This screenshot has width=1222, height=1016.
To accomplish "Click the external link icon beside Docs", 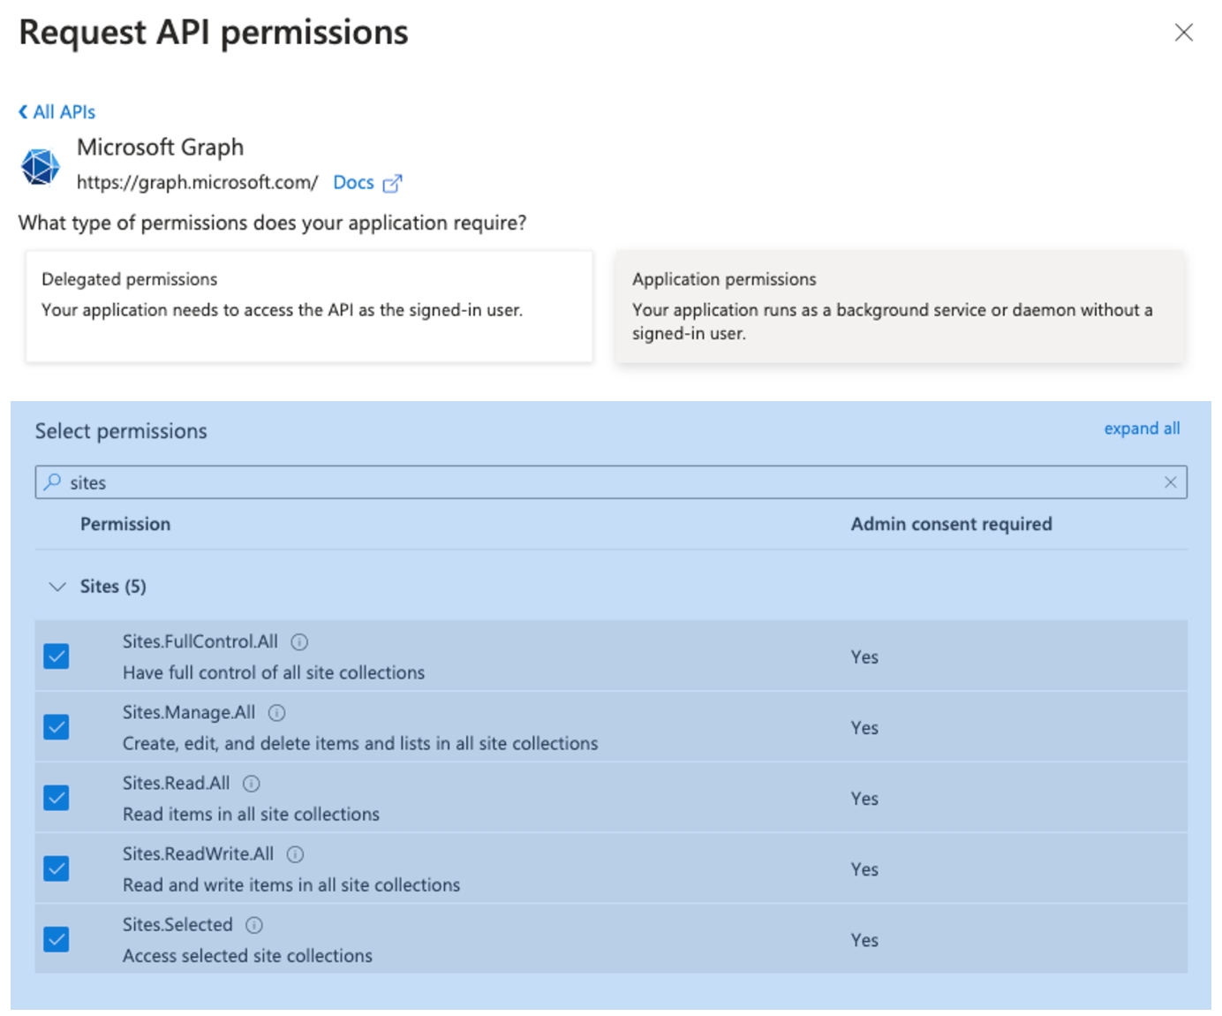I will click(x=392, y=184).
